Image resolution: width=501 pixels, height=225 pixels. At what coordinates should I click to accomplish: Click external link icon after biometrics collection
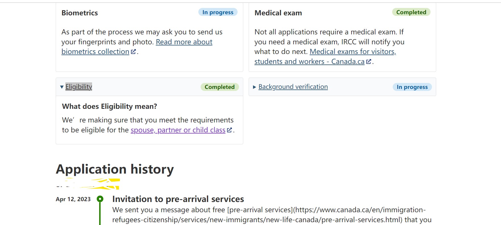pyautogui.click(x=133, y=52)
